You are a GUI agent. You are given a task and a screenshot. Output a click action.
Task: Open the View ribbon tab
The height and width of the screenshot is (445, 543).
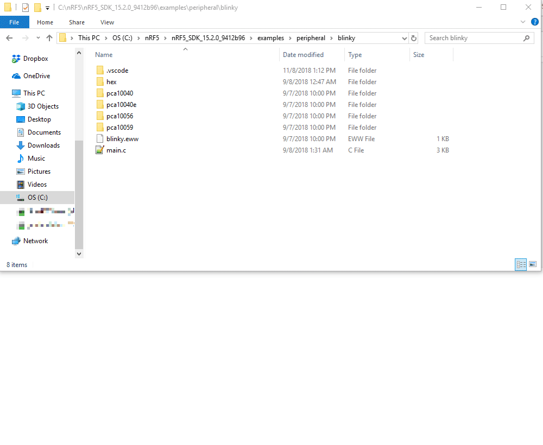(x=107, y=22)
